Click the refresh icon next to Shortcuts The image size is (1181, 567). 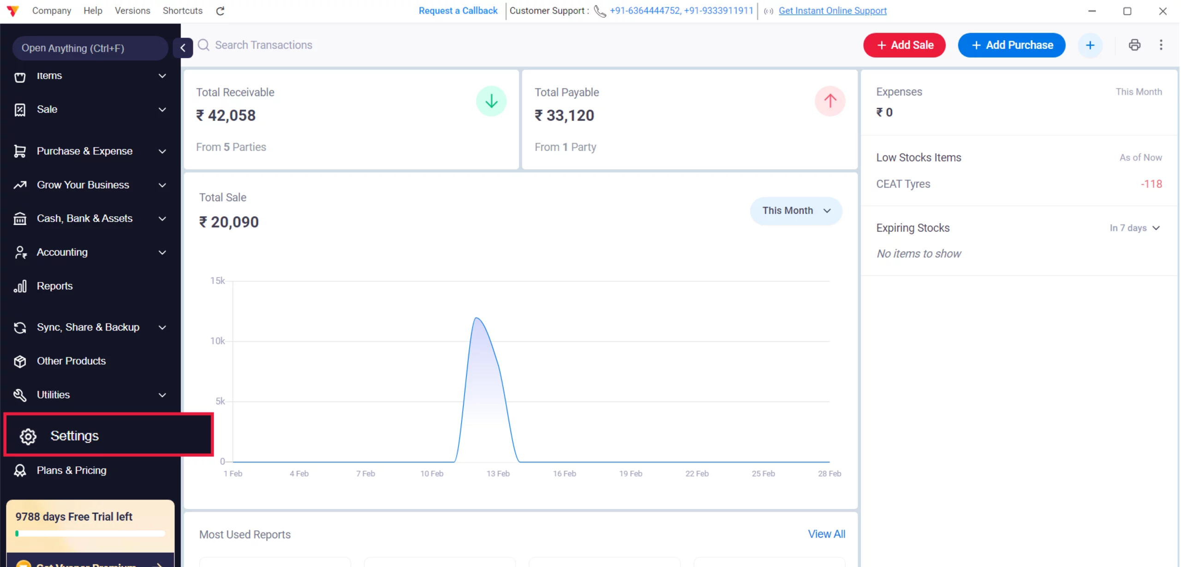tap(220, 11)
